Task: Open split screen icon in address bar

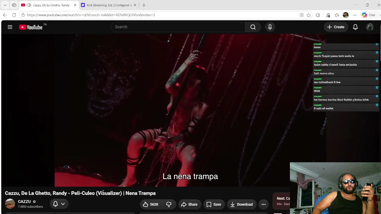Action: tap(302, 15)
